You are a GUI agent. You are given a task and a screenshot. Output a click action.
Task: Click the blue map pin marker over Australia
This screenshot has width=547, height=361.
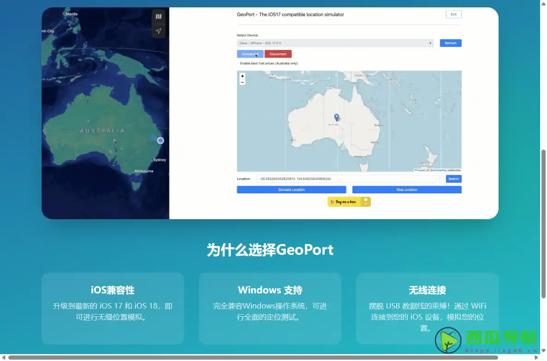click(x=336, y=117)
